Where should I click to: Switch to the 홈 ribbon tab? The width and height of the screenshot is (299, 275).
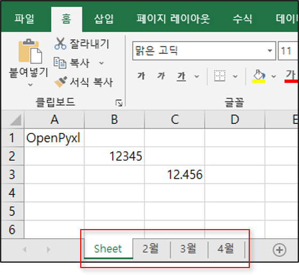[x=66, y=19]
